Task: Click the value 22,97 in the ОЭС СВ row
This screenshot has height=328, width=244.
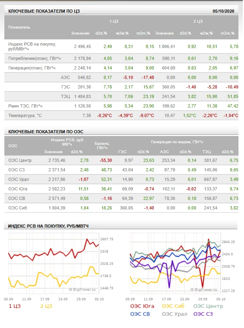Action: (x=149, y=198)
